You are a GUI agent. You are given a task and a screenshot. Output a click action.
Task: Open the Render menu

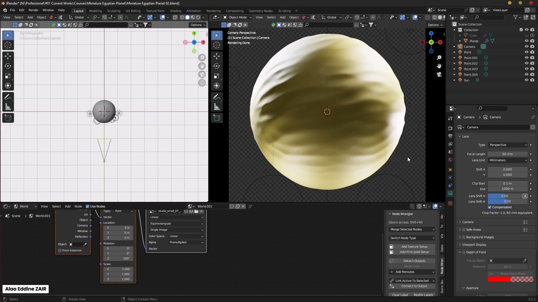tap(34, 10)
